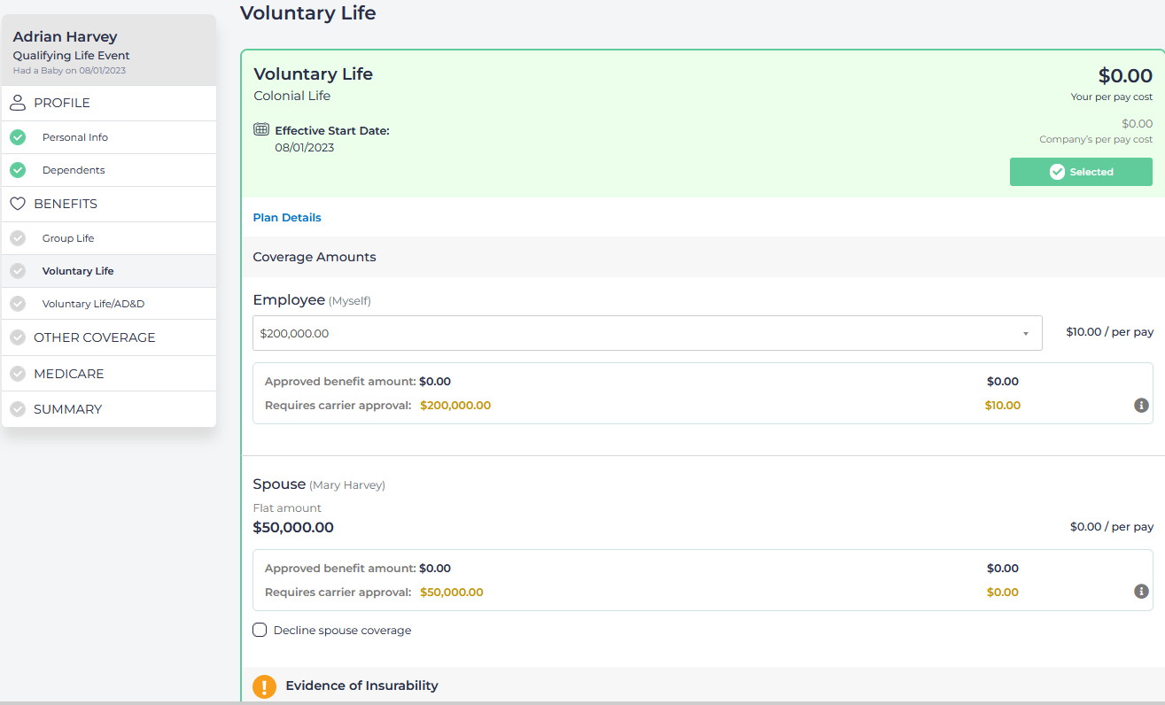Screen dimensions: 1165x705
Task: Expand the Medicare section
Action: [68, 374]
